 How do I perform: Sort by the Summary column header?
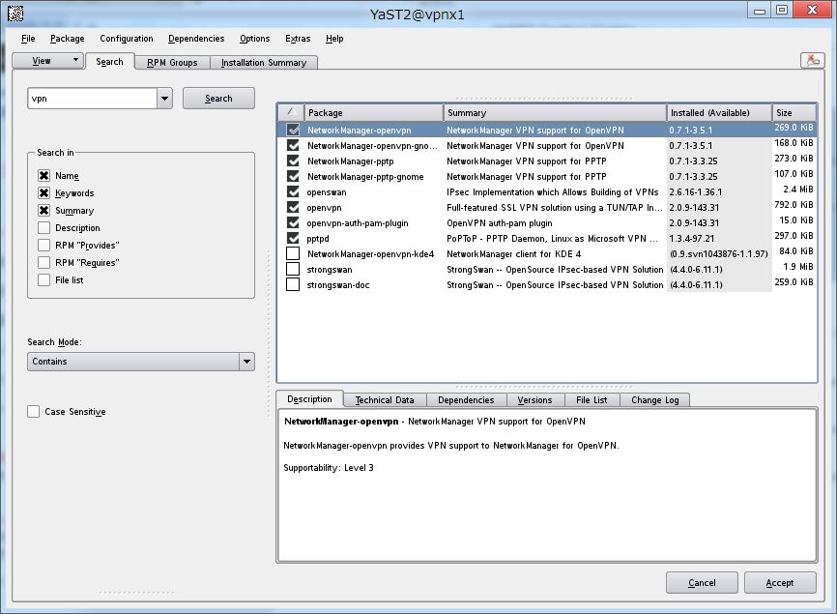coord(555,113)
